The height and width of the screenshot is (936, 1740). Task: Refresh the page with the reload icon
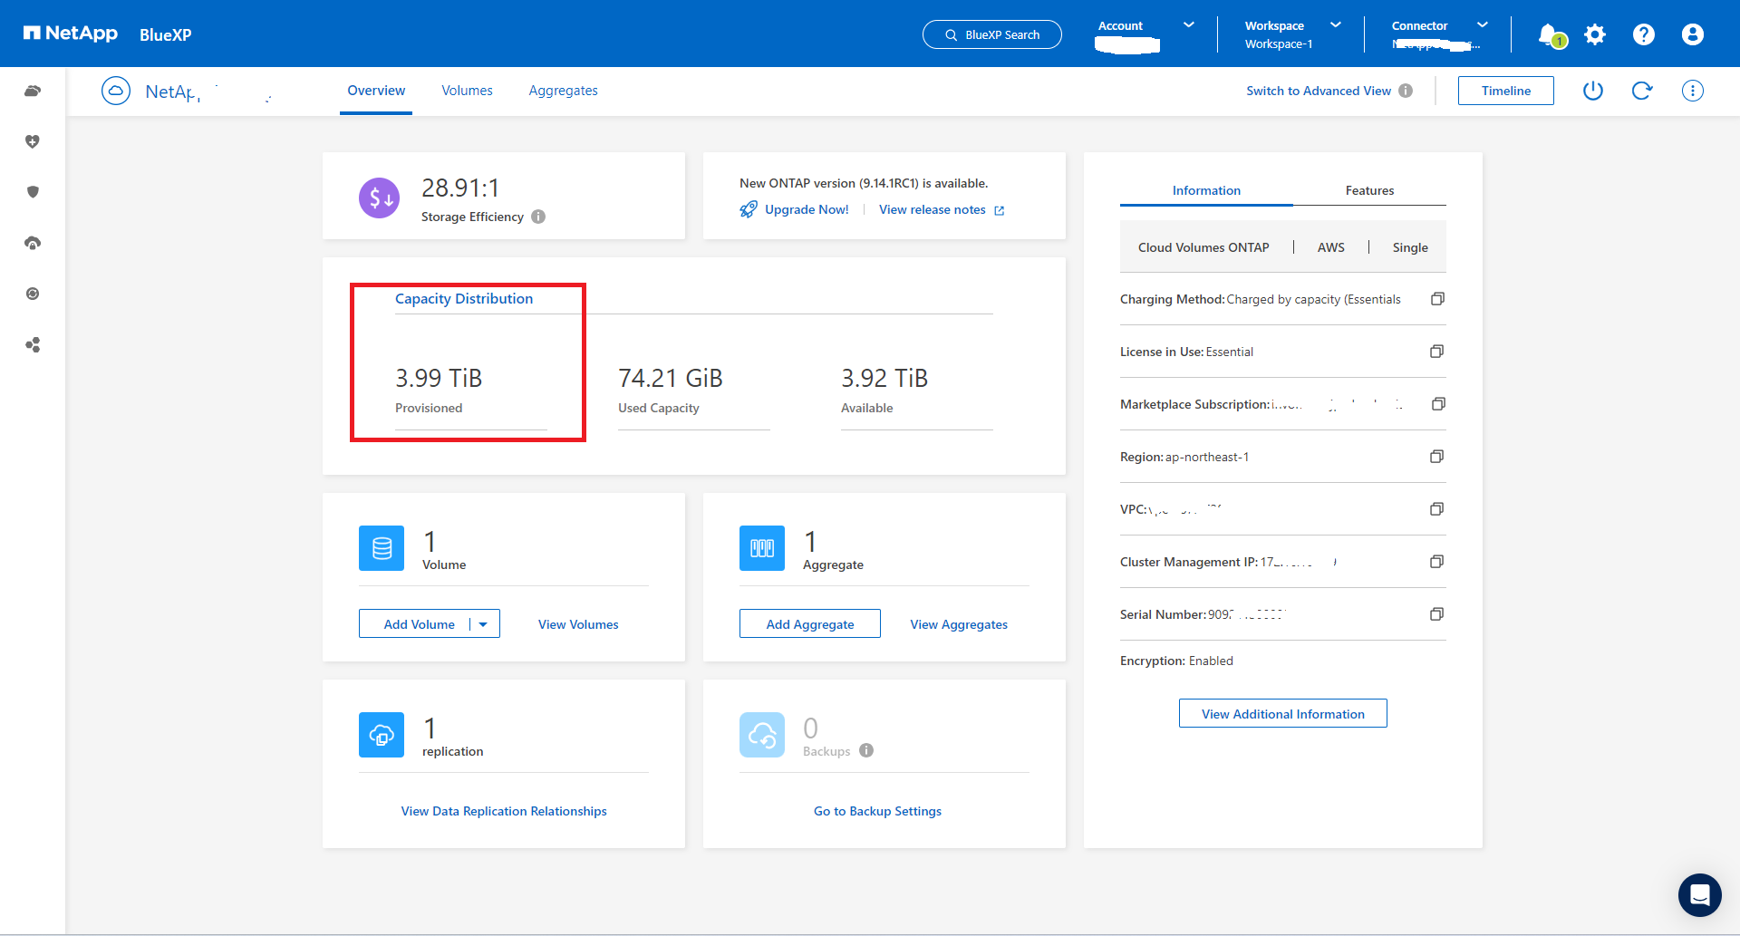point(1641,91)
